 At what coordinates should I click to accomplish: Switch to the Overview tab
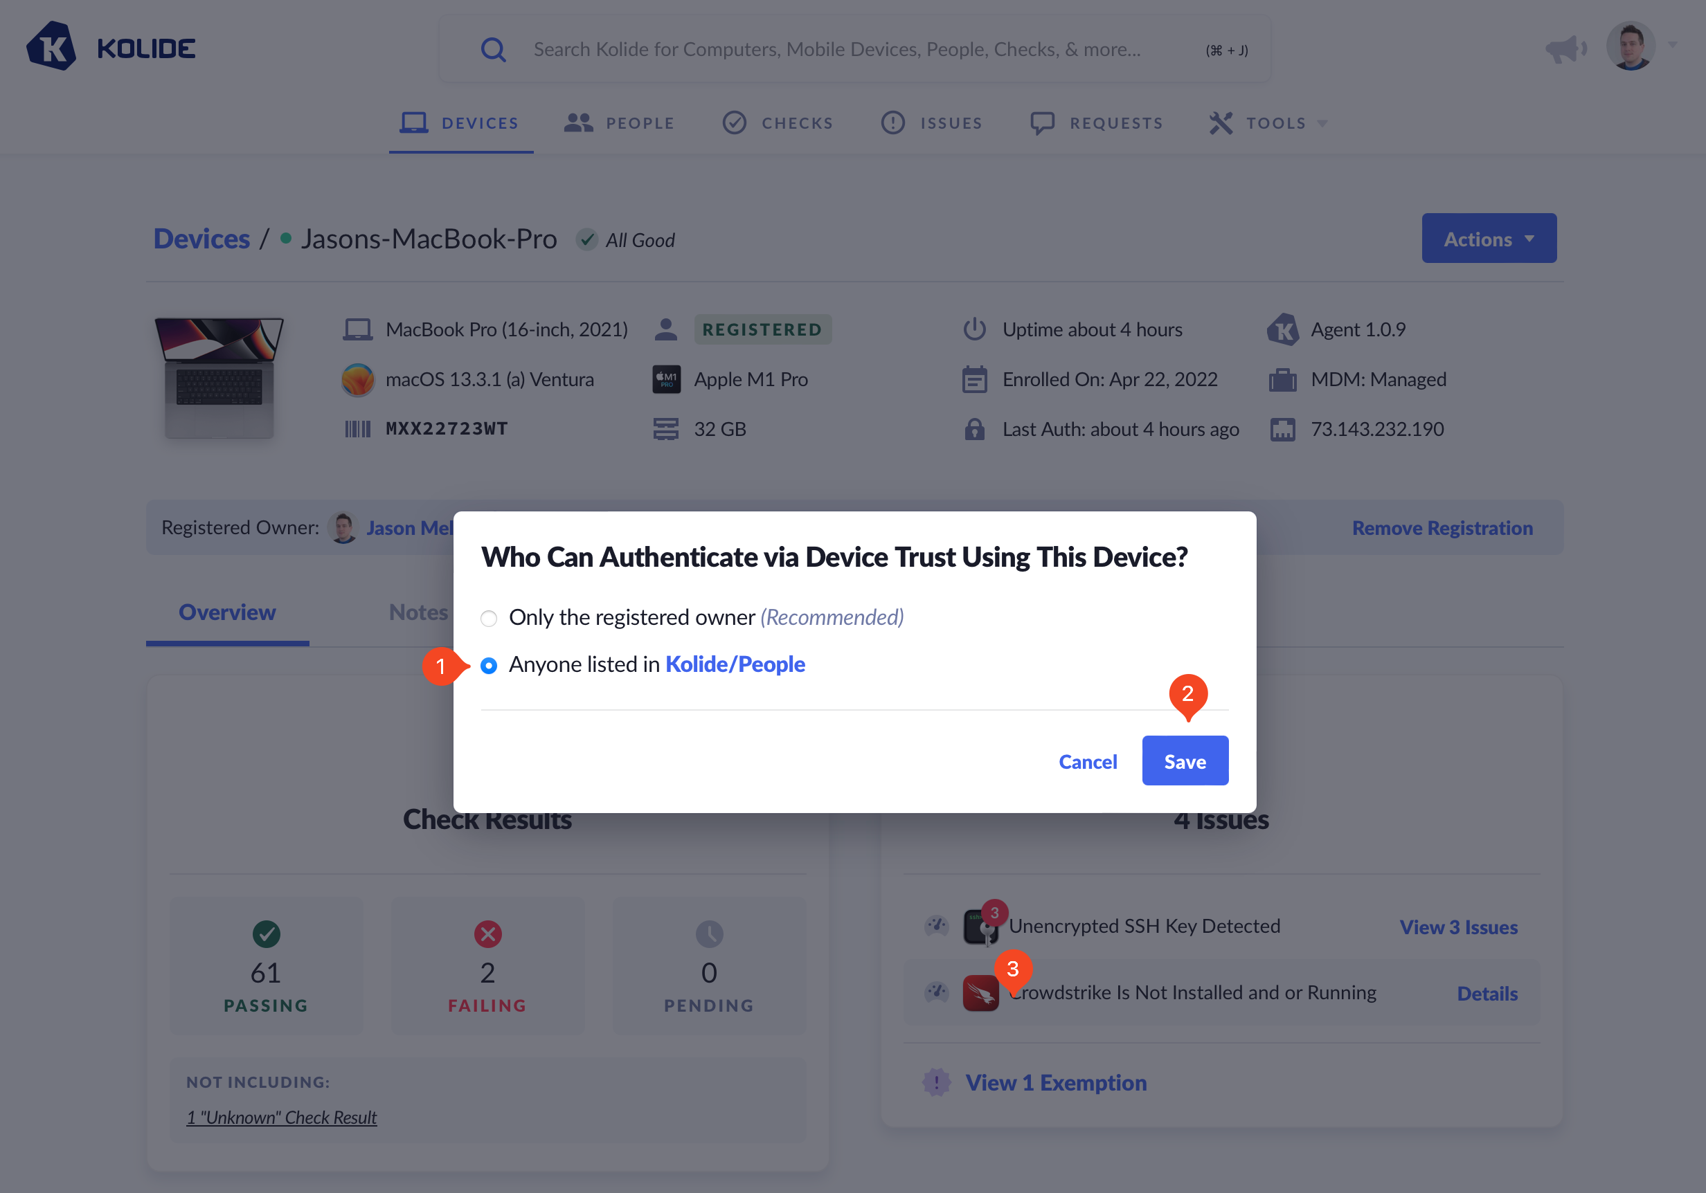click(227, 612)
